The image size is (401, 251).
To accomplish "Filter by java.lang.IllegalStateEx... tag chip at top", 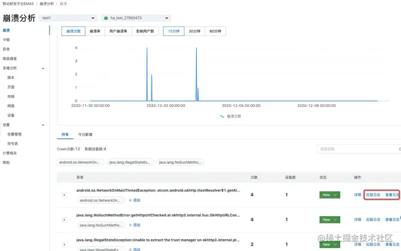I will pyautogui.click(x=130, y=162).
